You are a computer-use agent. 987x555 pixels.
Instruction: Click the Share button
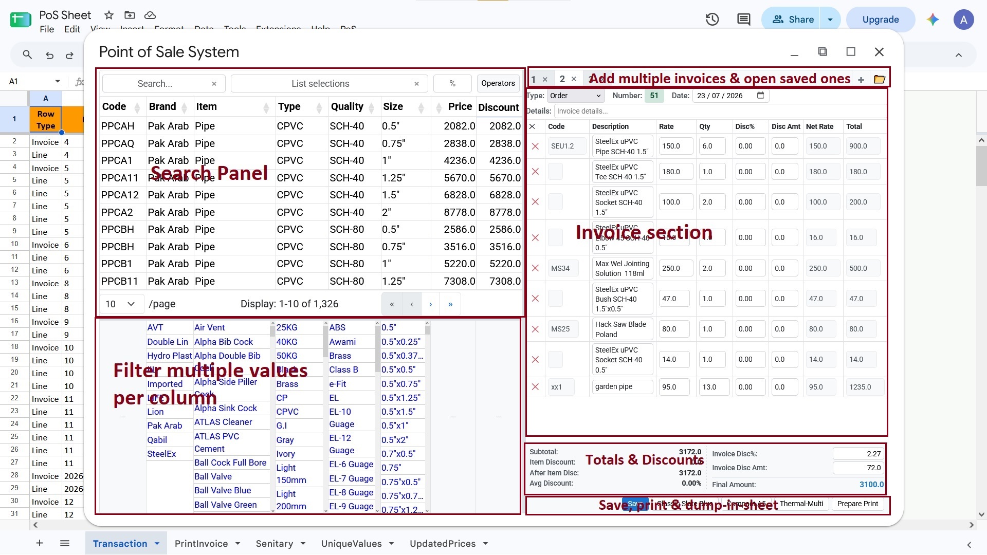(793, 20)
